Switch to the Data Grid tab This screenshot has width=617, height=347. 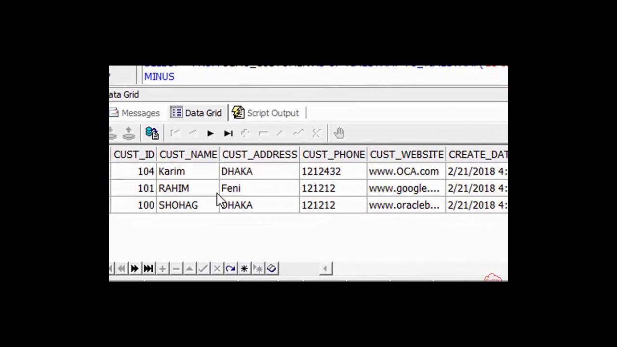196,113
